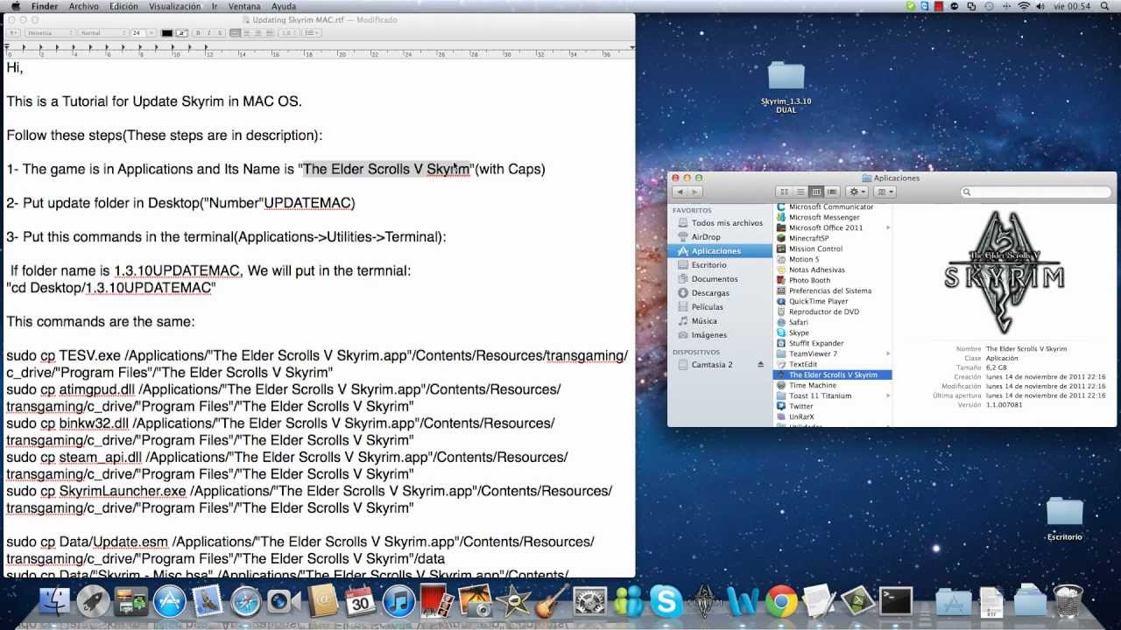
Task: Go forward in Finder window
Action: pyautogui.click(x=695, y=192)
